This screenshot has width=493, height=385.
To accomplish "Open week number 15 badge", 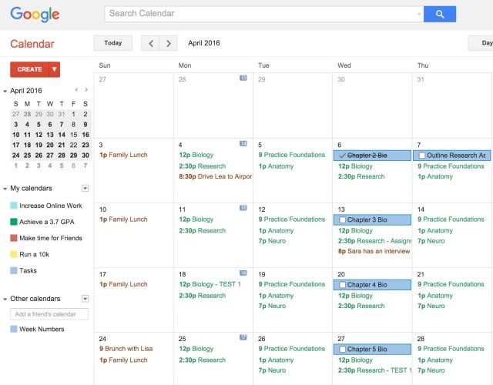I will pyautogui.click(x=243, y=208).
